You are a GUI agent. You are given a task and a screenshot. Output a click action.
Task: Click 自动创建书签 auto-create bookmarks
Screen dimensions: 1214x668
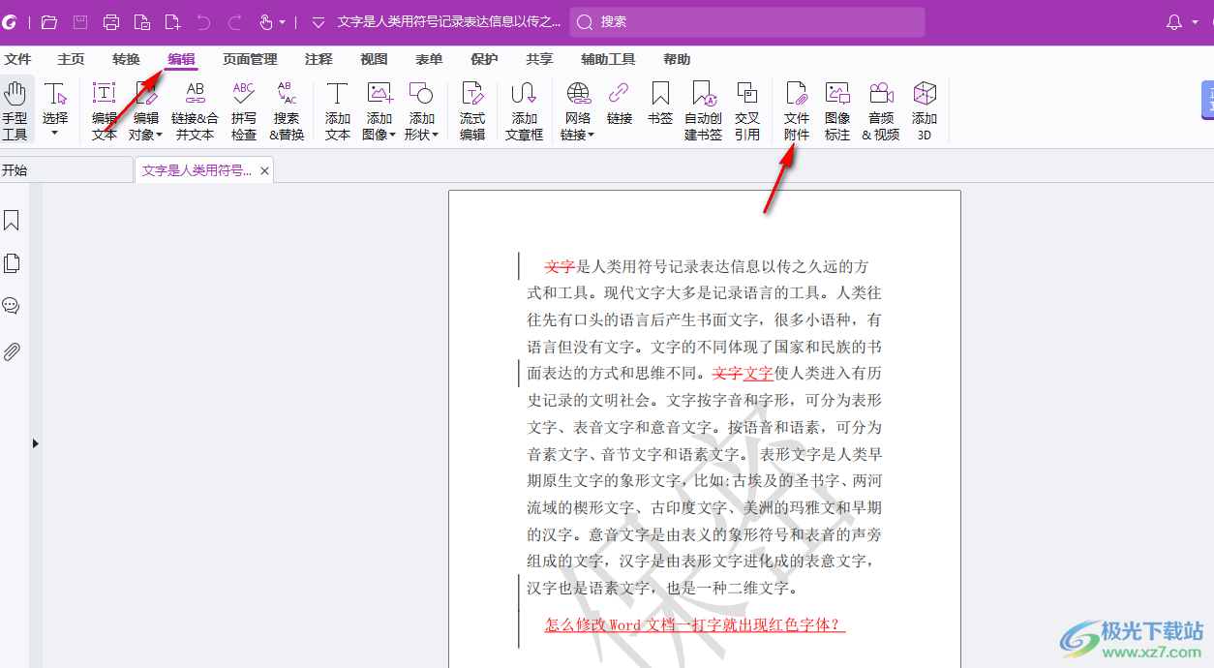click(704, 110)
